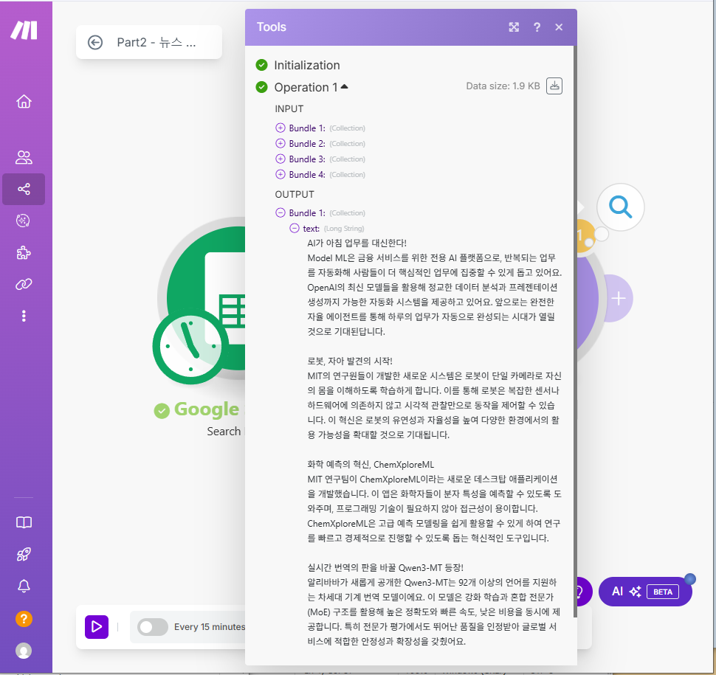Click the Tools panel vertical scrollbar
Viewport: 716px width, 675px height.
tap(575, 331)
